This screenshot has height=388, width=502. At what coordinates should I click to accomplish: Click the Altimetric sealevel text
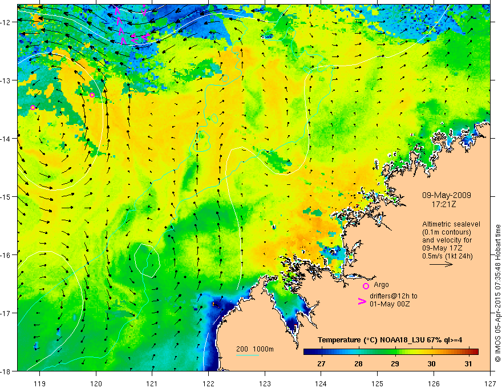click(x=451, y=224)
